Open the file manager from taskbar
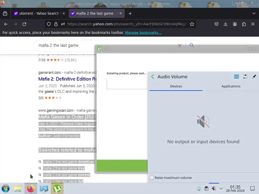 (17, 188)
